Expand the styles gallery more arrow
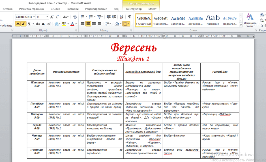This screenshot has width=266, height=162. point(241,25)
